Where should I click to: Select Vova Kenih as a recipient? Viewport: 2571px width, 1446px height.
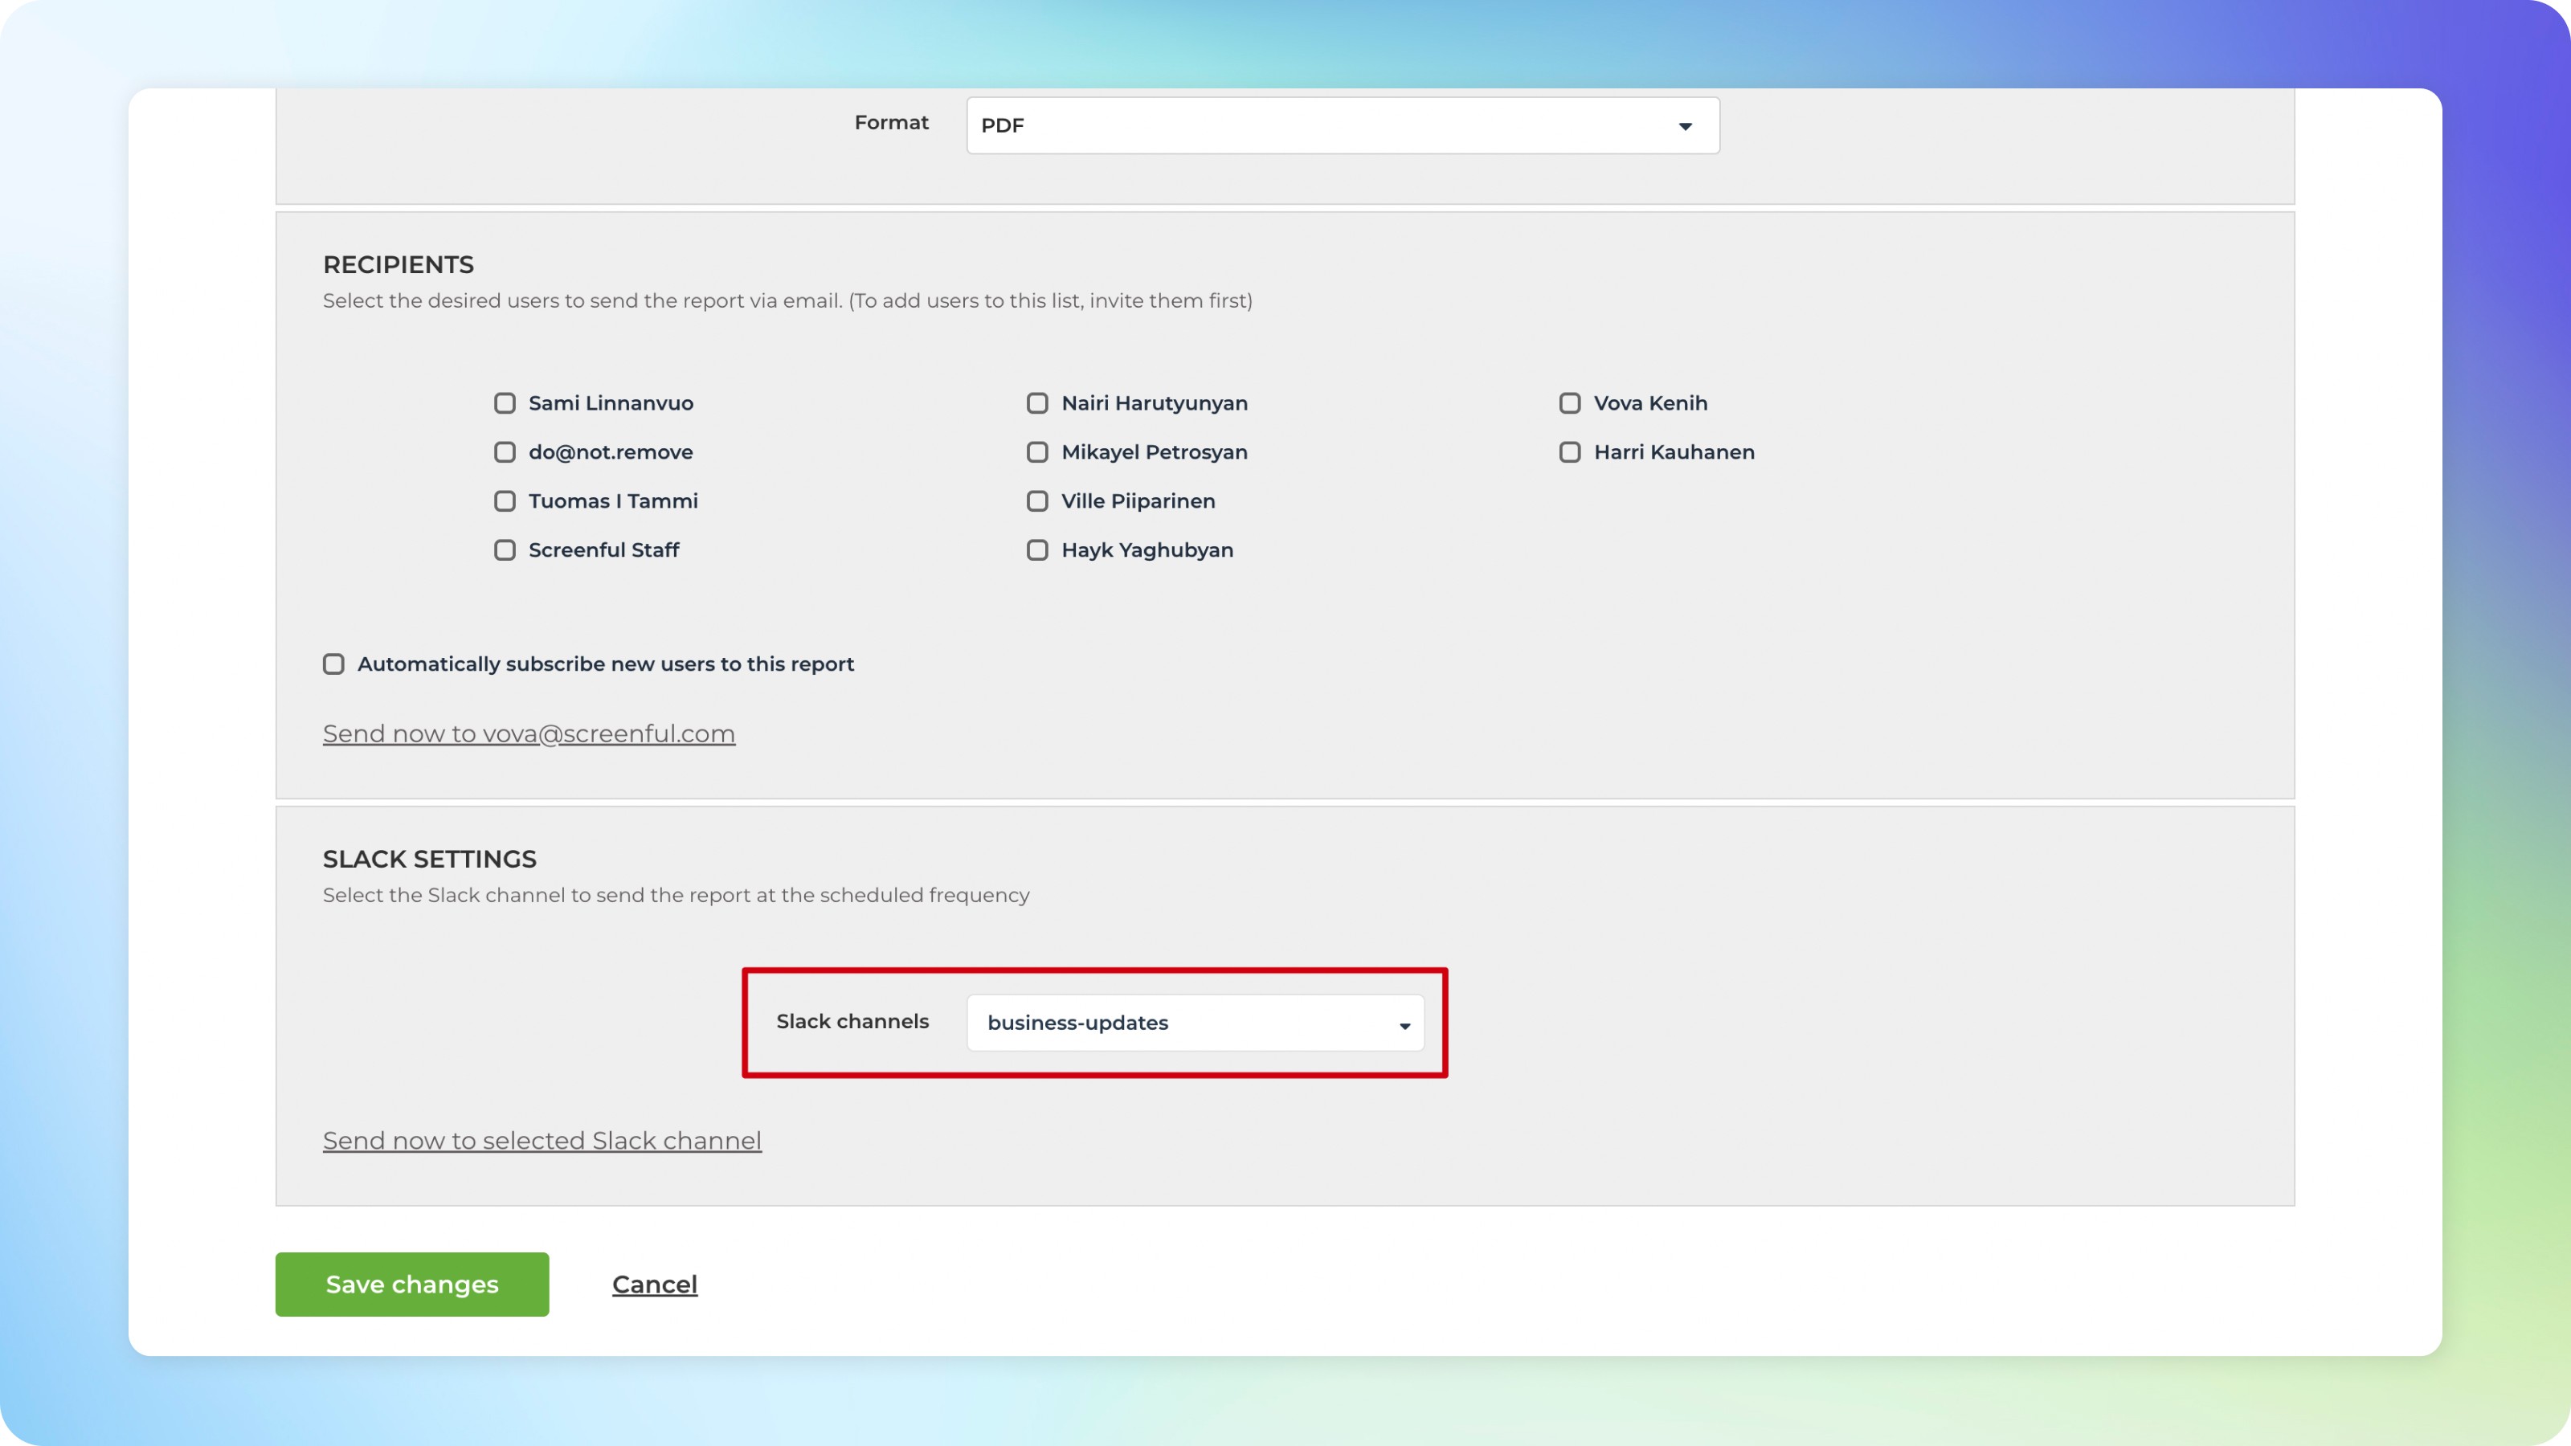(x=1570, y=403)
